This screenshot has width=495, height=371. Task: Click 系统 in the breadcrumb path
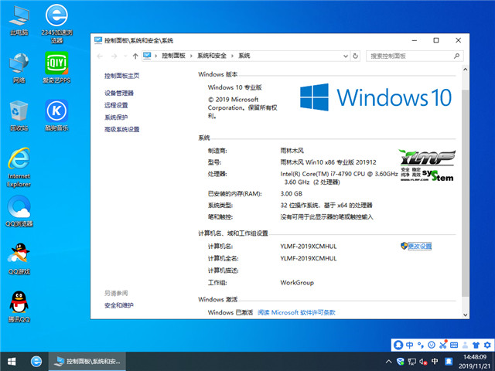[x=244, y=56]
